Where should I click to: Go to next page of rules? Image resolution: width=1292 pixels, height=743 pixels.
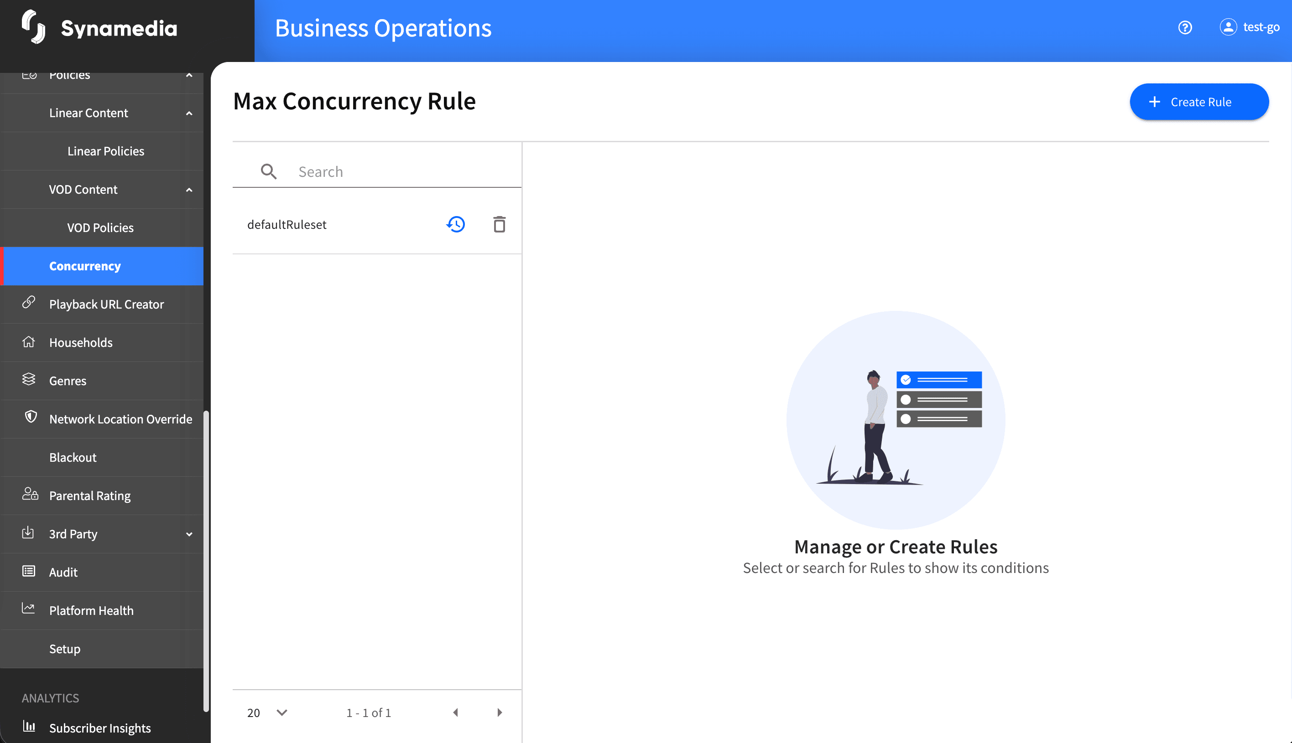pos(500,712)
